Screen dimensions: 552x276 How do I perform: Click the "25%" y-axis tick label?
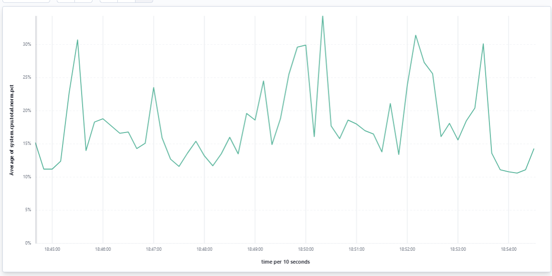tap(28, 78)
